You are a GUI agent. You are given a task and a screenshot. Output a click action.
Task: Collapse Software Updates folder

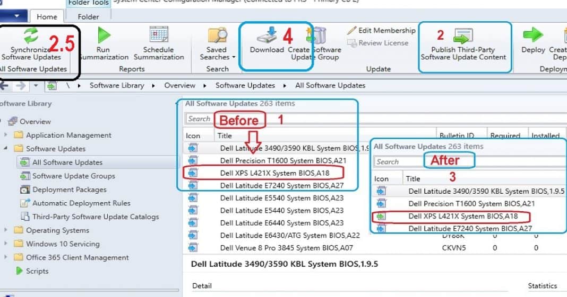pos(5,148)
